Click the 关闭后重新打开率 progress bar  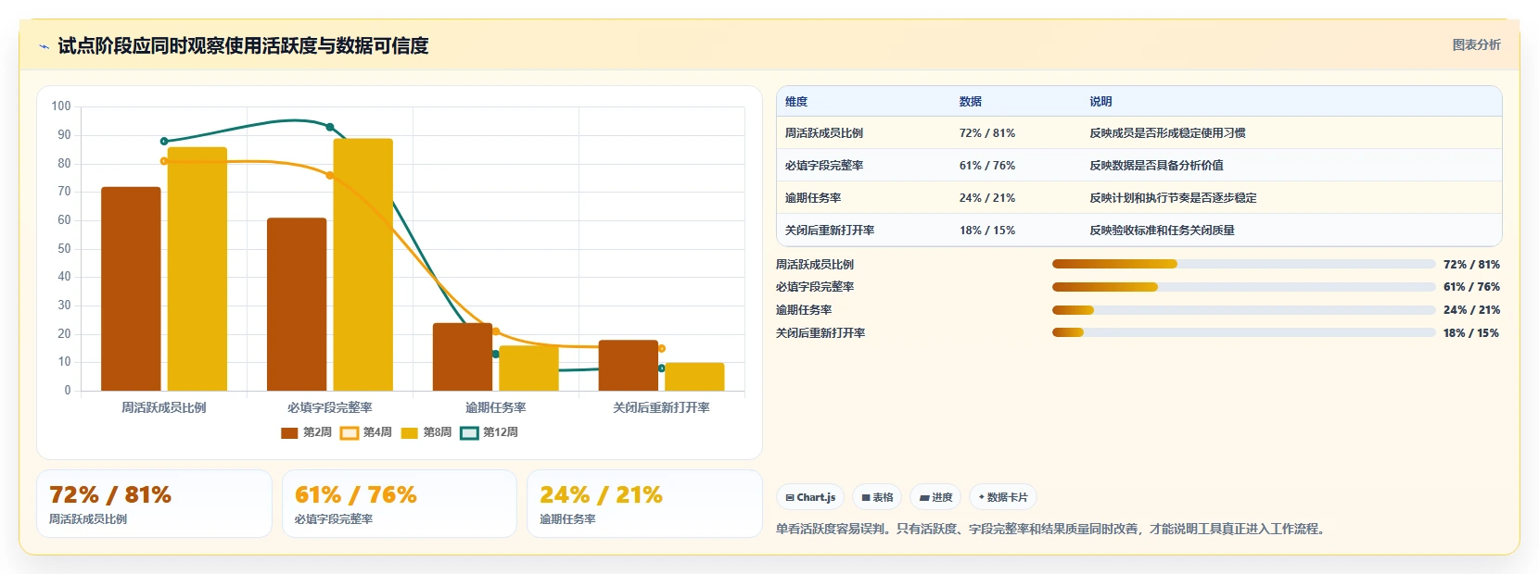(1243, 332)
